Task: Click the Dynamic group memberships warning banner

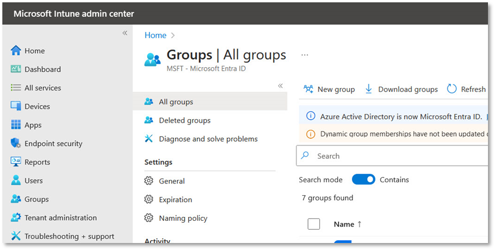Action: pyautogui.click(x=393, y=134)
